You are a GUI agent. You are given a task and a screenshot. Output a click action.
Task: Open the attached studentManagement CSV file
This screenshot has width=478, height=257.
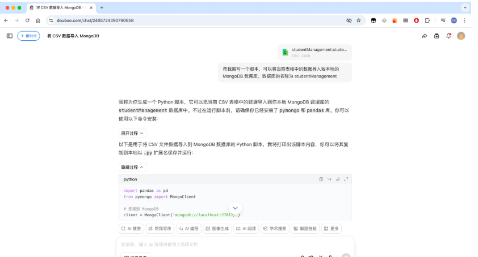(x=315, y=52)
